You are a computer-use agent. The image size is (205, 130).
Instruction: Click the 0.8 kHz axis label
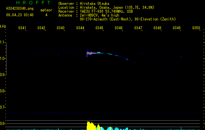(x=3, y=91)
